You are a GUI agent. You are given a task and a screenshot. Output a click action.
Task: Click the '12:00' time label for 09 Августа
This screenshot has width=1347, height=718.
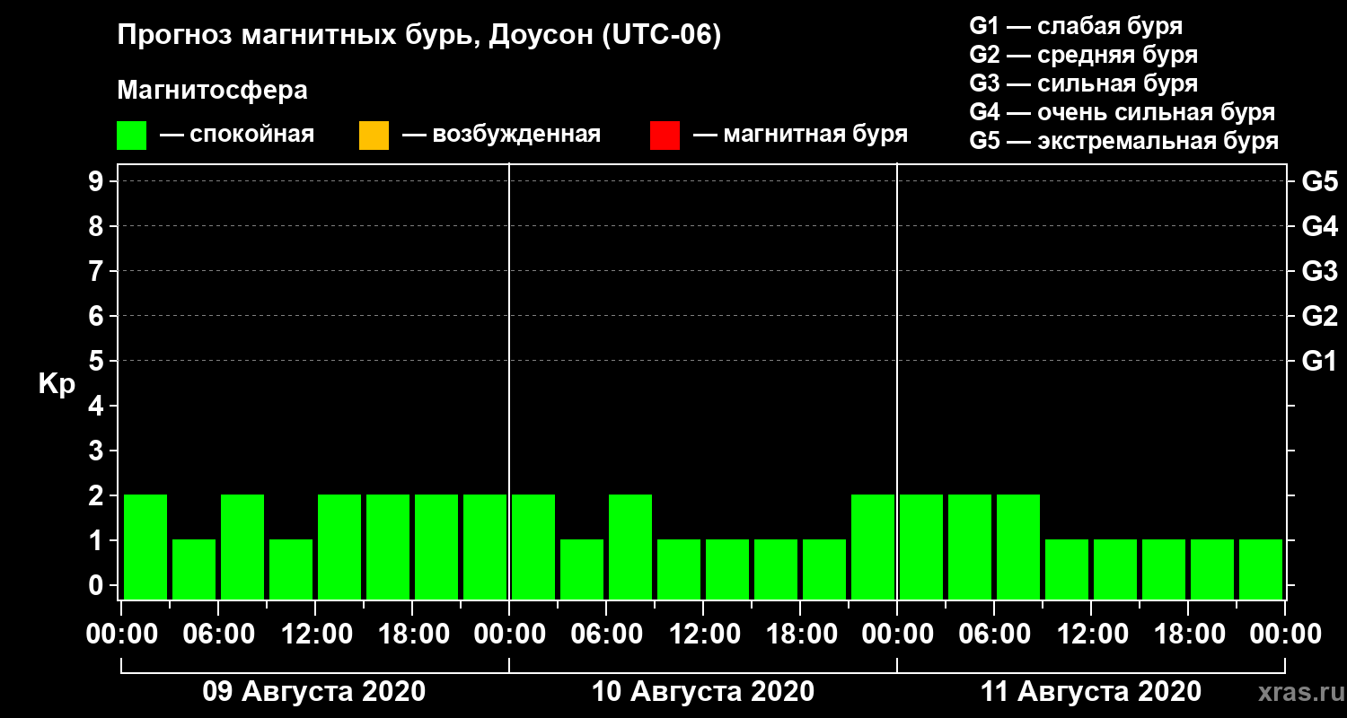click(x=315, y=635)
